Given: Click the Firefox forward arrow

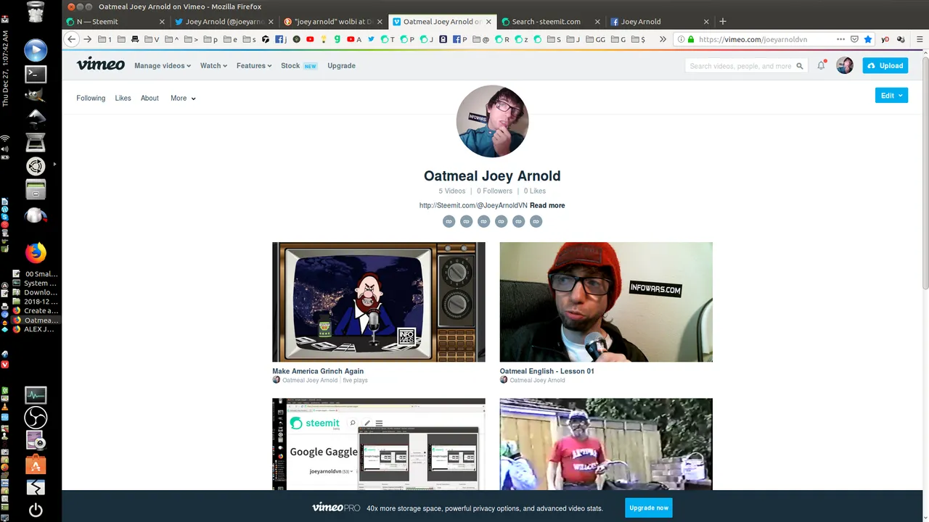Looking at the screenshot, I should pyautogui.click(x=88, y=39).
